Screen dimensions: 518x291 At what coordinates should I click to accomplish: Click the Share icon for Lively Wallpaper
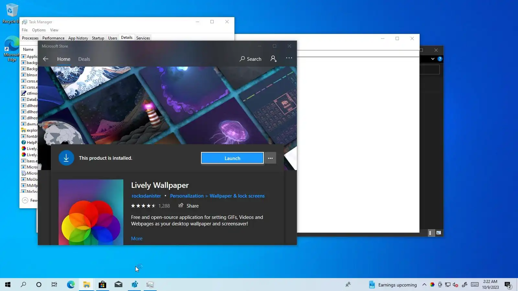pos(189,206)
